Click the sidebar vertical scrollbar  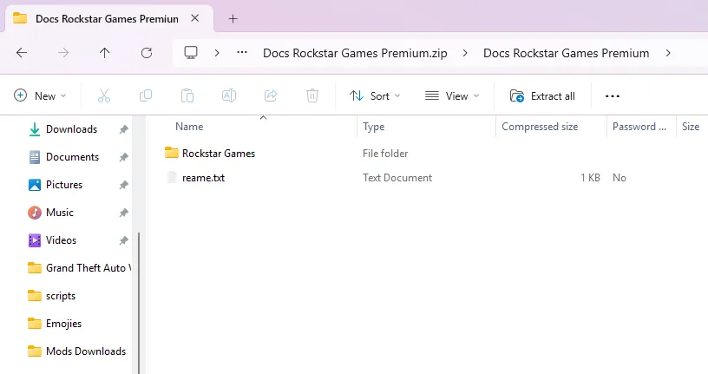tap(139, 303)
